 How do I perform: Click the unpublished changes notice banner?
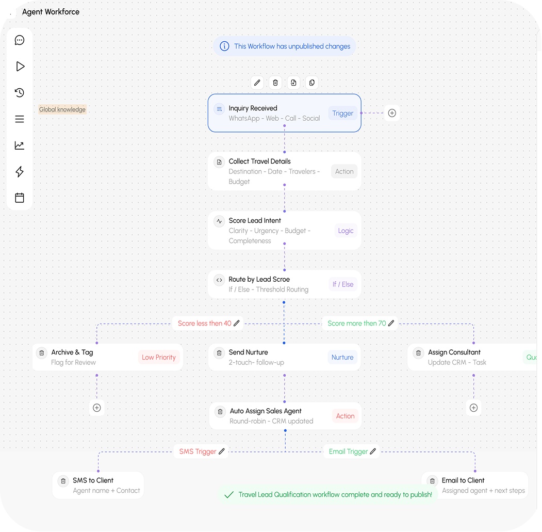pos(285,46)
